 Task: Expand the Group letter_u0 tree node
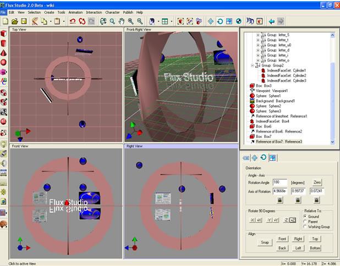(x=258, y=45)
